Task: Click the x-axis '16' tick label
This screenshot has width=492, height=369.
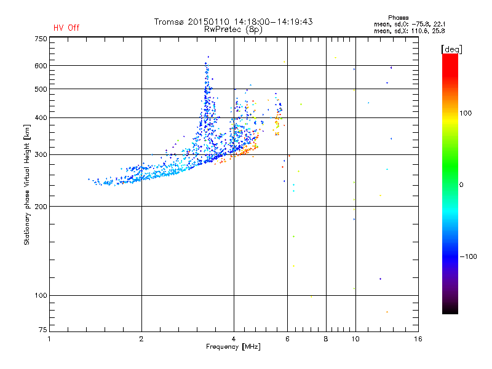Action: (418, 339)
